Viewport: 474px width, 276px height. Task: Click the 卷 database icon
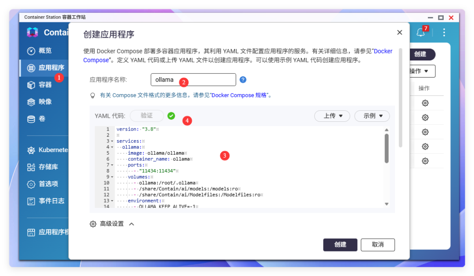[31, 119]
